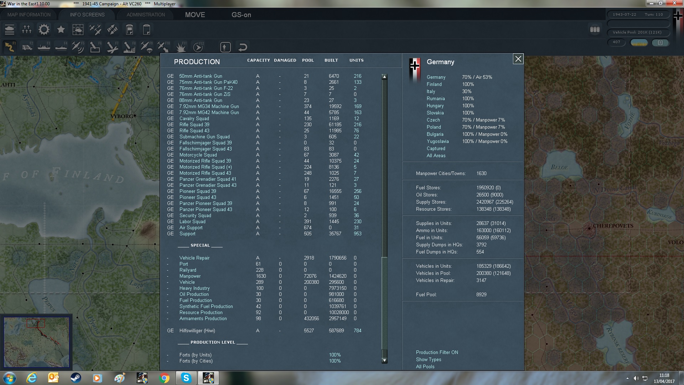
Task: Click production list scroll up arrow
Action: [384, 77]
